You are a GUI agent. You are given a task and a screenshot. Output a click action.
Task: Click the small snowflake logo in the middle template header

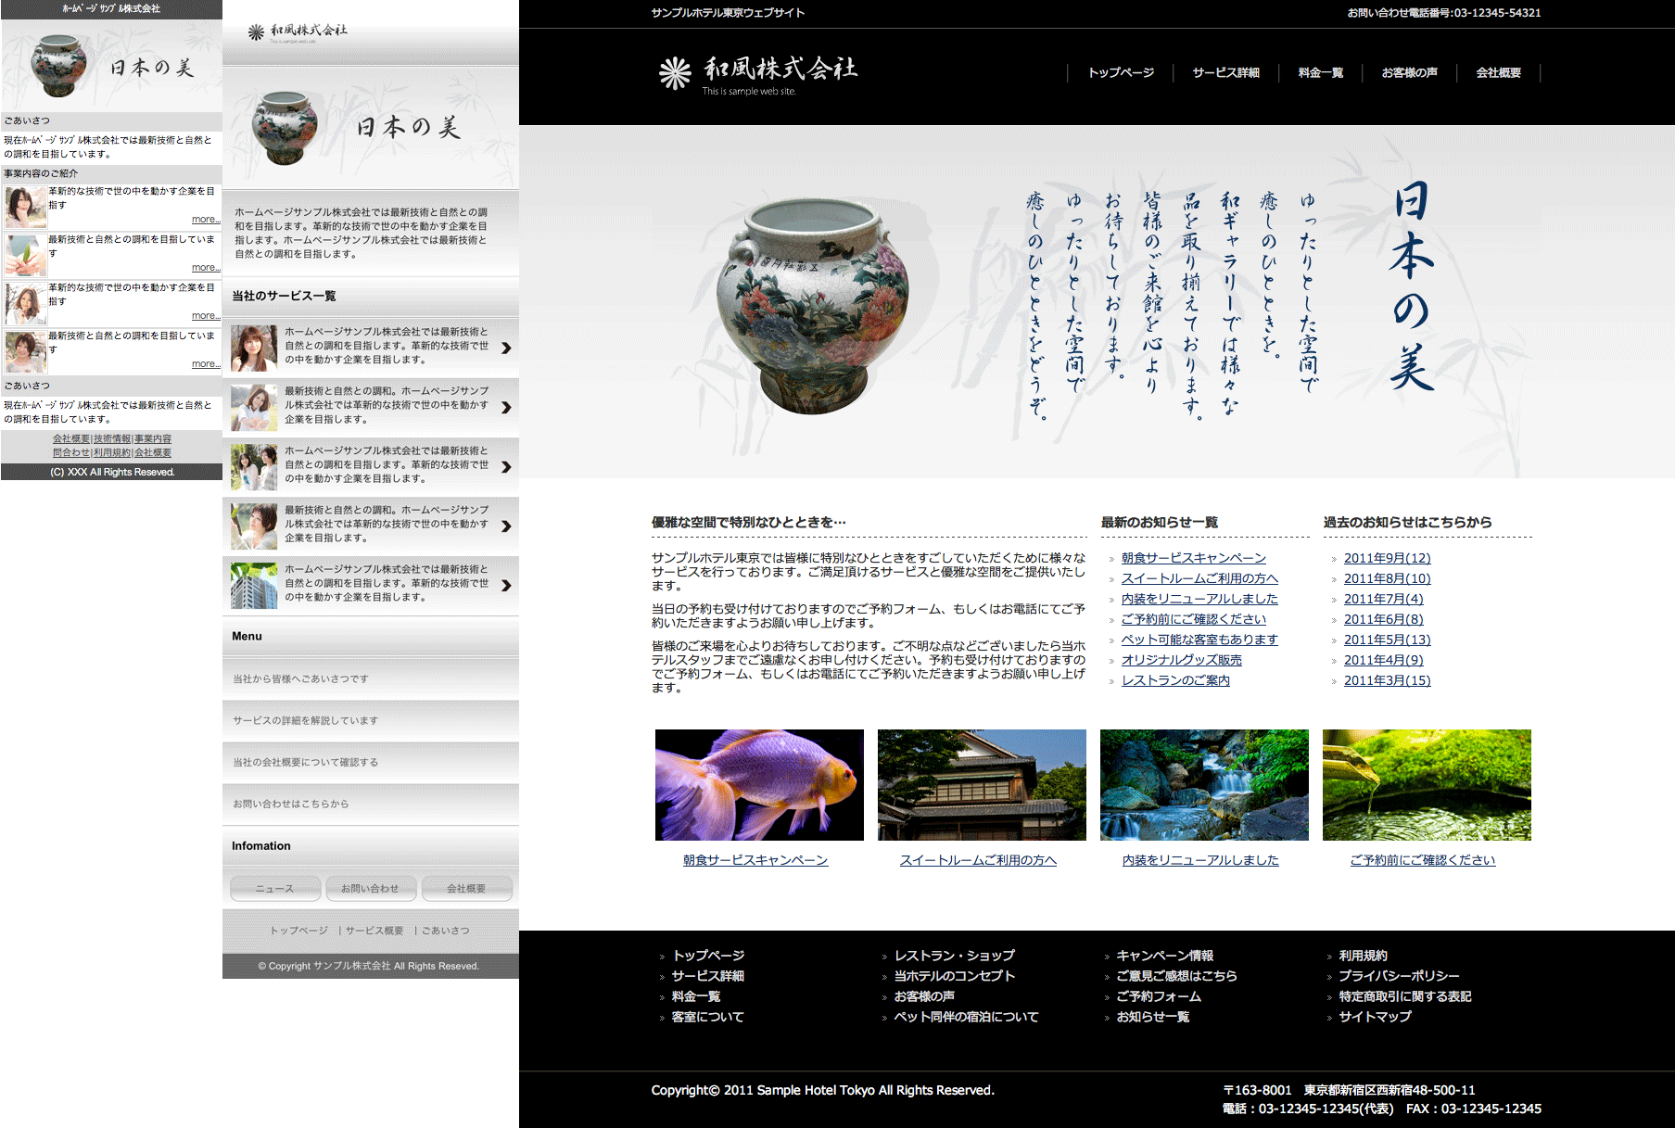coord(257,32)
